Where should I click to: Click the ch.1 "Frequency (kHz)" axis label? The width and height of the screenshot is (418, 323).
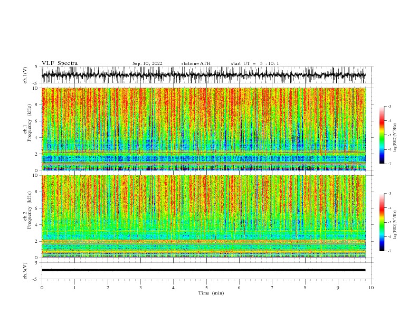[30, 123]
